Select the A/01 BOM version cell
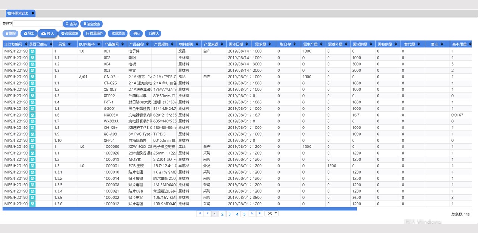The height and width of the screenshot is (233, 478). tap(90, 77)
